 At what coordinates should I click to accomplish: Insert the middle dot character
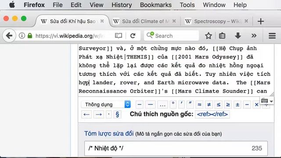(x=108, y=115)
